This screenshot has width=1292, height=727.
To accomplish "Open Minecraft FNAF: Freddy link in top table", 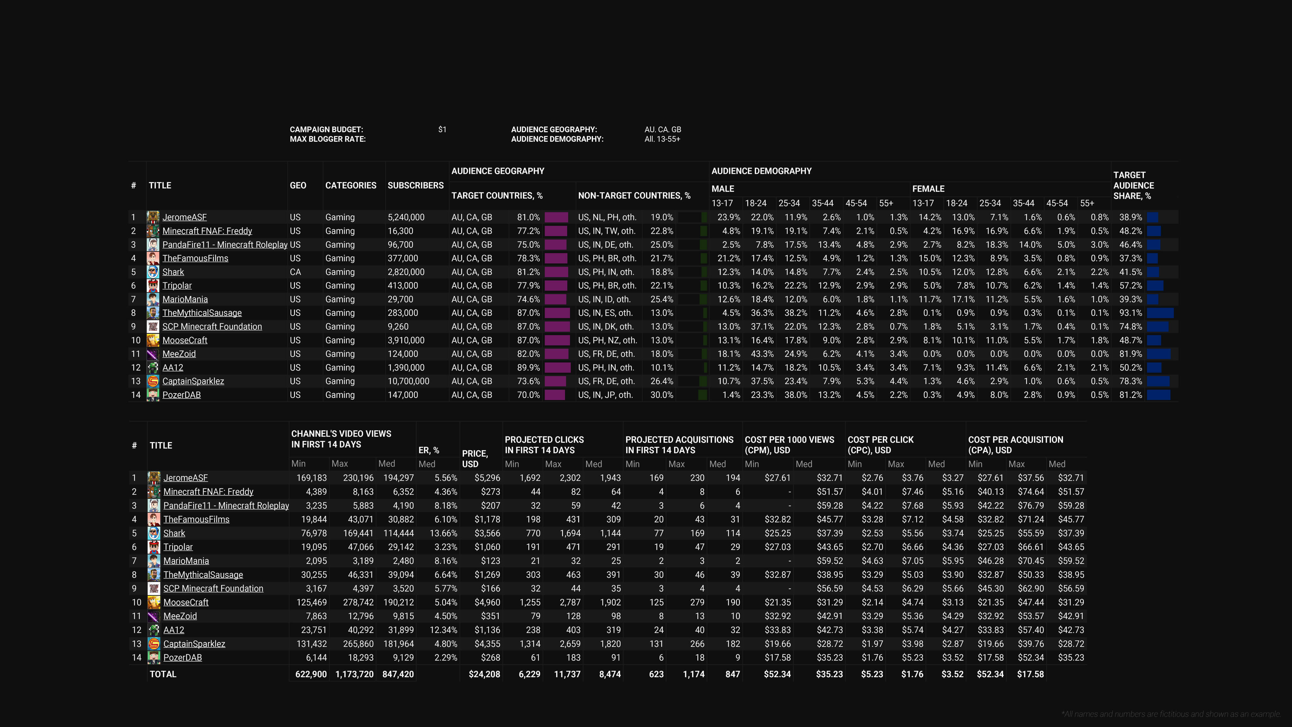I will [207, 231].
